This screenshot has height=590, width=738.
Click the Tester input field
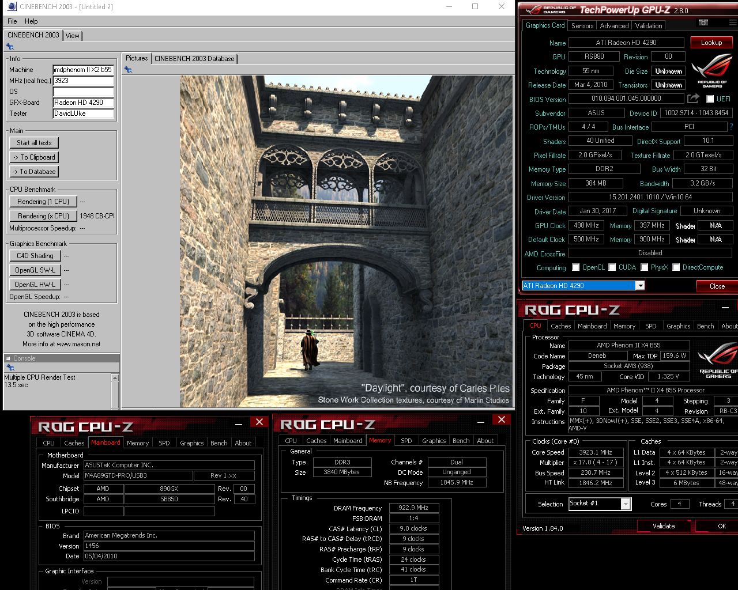tap(83, 114)
